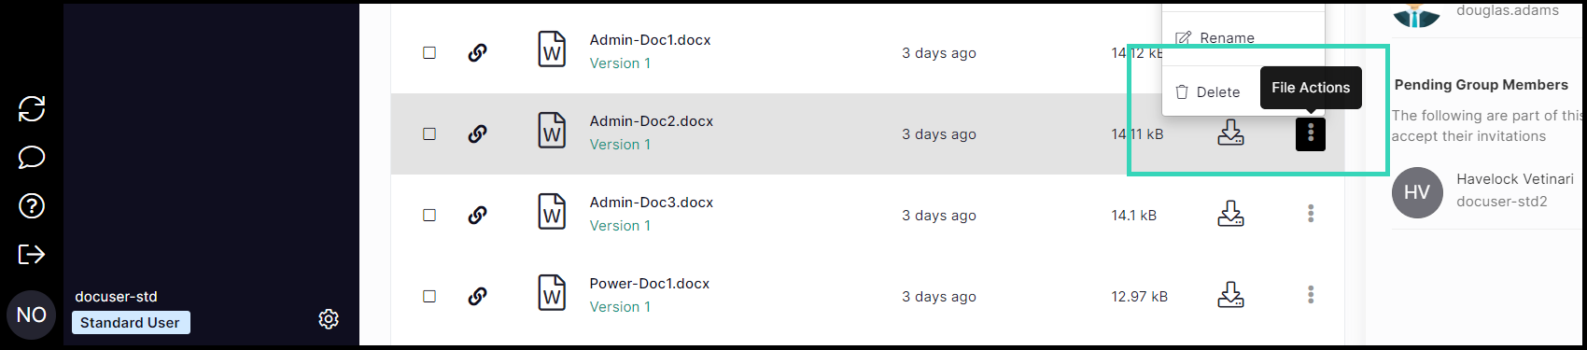This screenshot has height=350, width=1587.
Task: Open settings gear next to docuser-std
Action: [329, 319]
